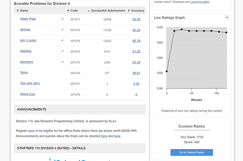243x161 pixels.
Task: Click the green checkmark beside Marbles
Action: (62, 51)
